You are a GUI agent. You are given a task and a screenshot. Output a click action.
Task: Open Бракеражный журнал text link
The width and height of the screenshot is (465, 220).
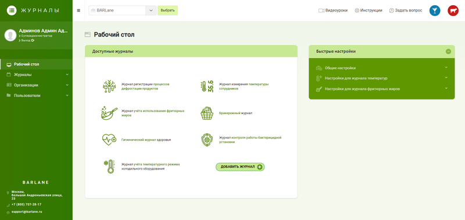tap(235, 113)
